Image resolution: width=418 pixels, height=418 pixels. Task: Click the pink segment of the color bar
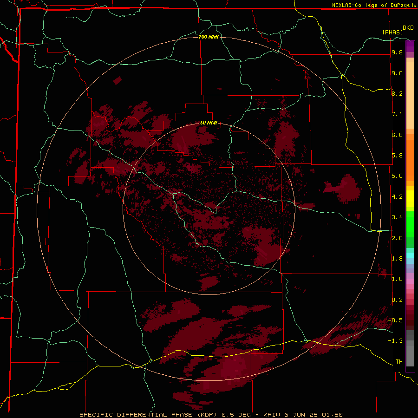pos(410,281)
